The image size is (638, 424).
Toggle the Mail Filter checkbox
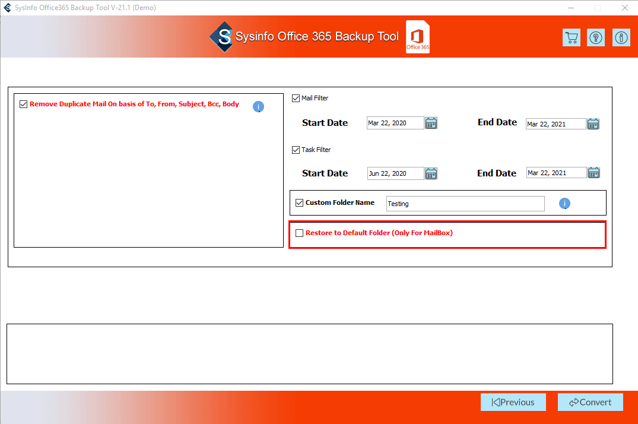pos(296,98)
